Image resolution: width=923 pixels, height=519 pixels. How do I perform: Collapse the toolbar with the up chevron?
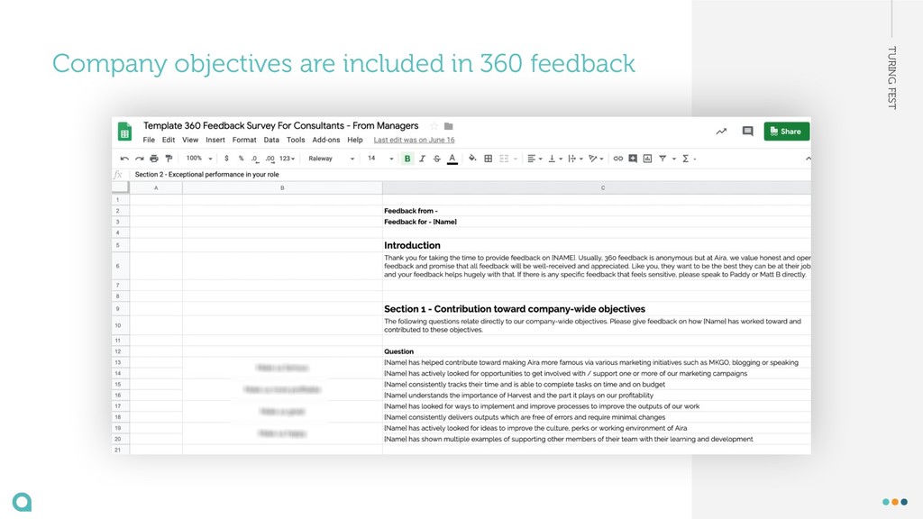pos(808,159)
